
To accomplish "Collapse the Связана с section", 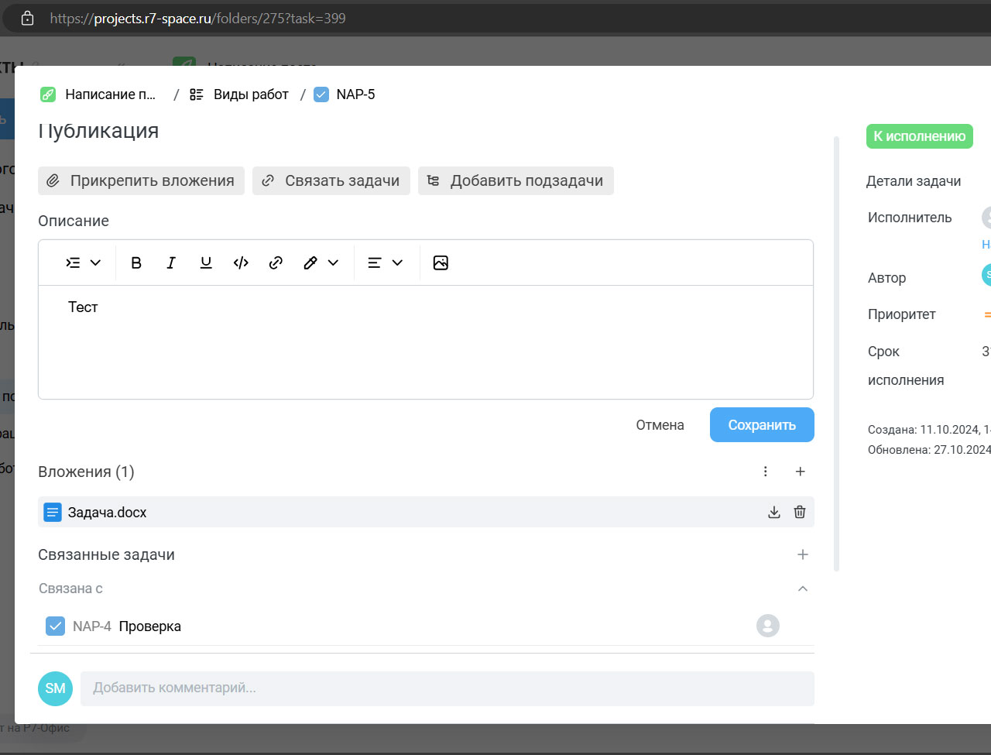I will pos(803,589).
